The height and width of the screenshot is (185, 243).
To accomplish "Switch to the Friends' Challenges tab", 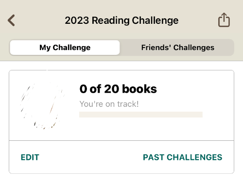I will click(x=177, y=48).
